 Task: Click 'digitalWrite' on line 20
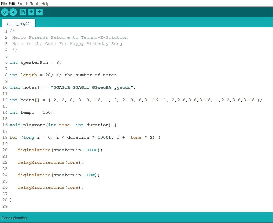[34, 150]
